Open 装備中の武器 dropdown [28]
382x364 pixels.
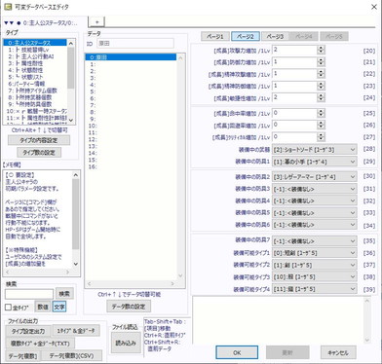click(x=314, y=150)
